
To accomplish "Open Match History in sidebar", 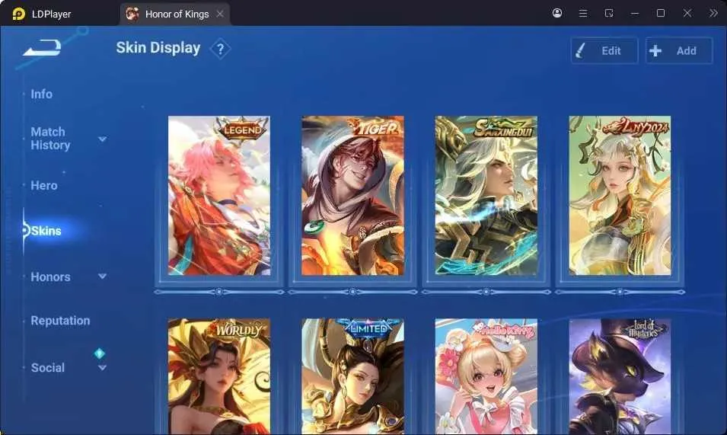I will click(x=50, y=138).
